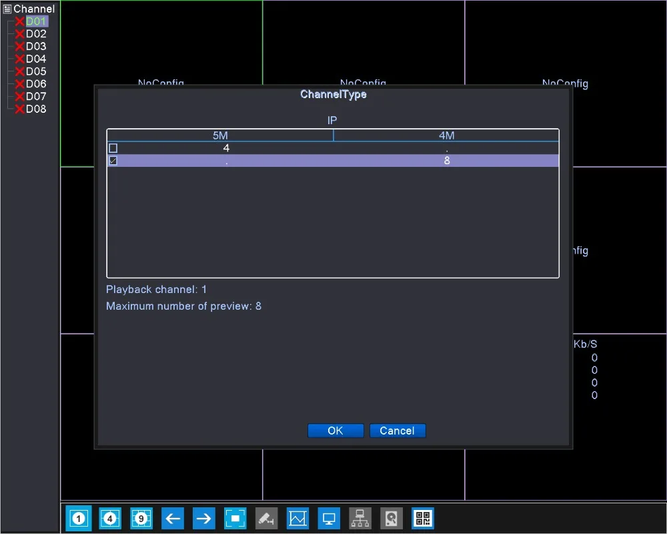Click the Kb/S bitrate label

(x=585, y=344)
